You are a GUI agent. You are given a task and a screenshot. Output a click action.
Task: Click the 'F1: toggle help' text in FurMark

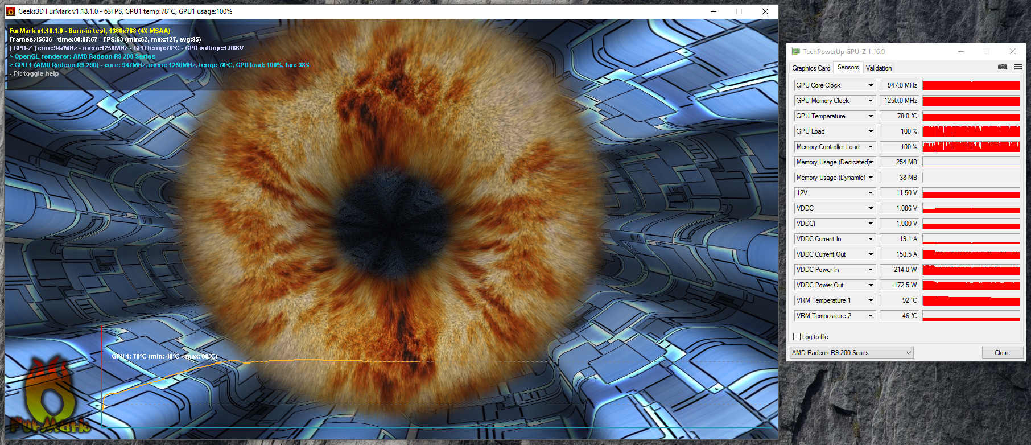coord(34,73)
